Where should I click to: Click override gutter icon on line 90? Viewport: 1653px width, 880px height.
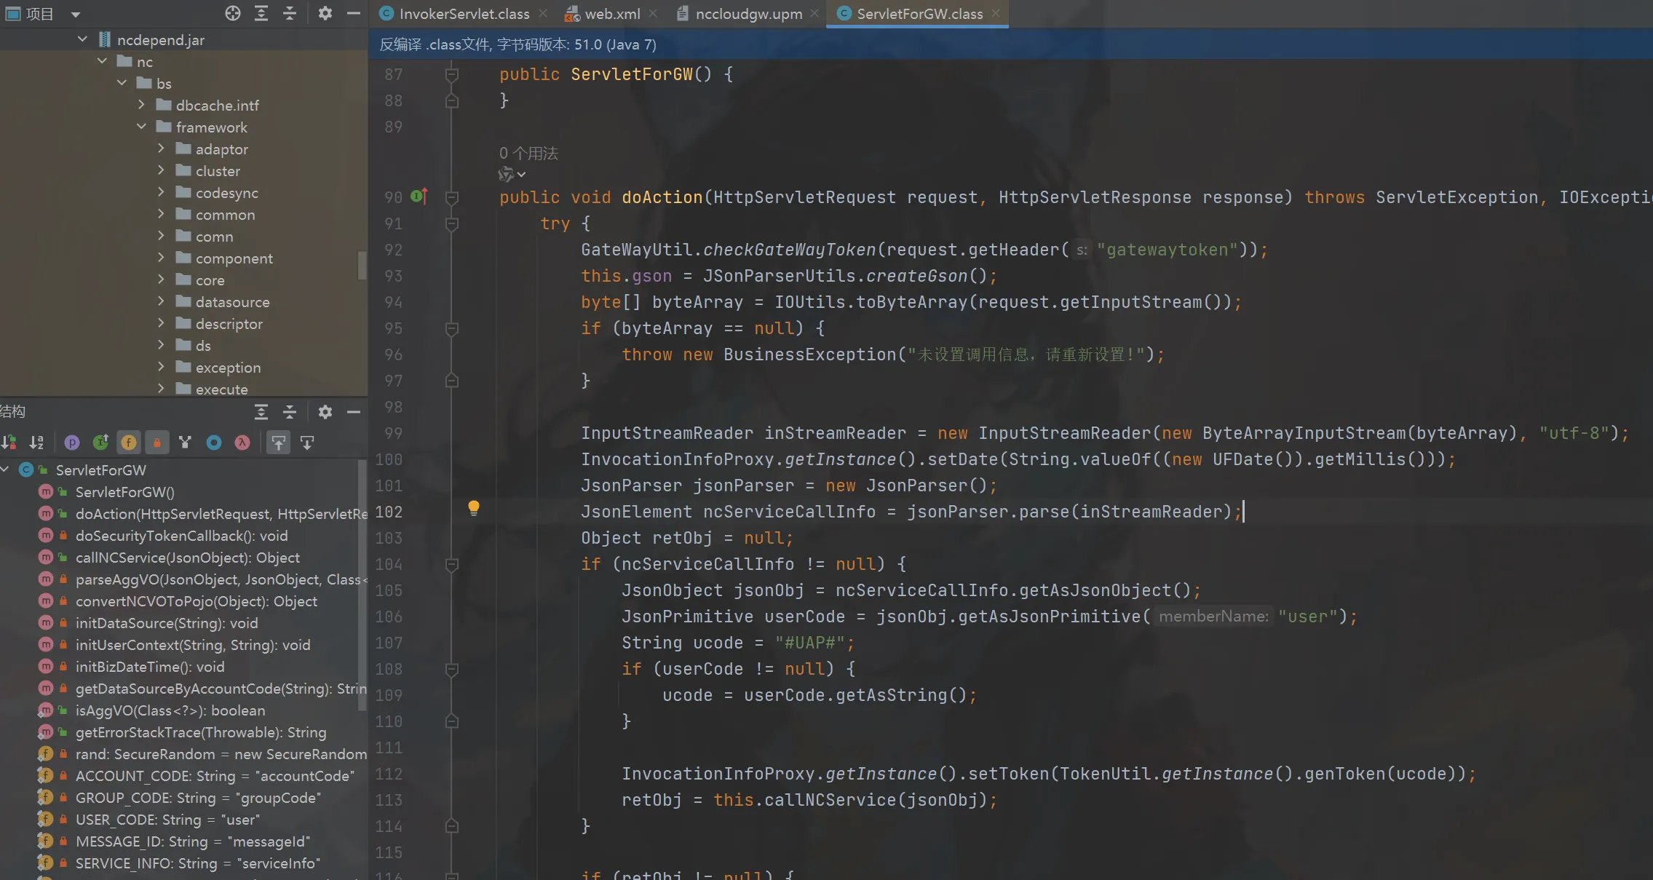419,196
